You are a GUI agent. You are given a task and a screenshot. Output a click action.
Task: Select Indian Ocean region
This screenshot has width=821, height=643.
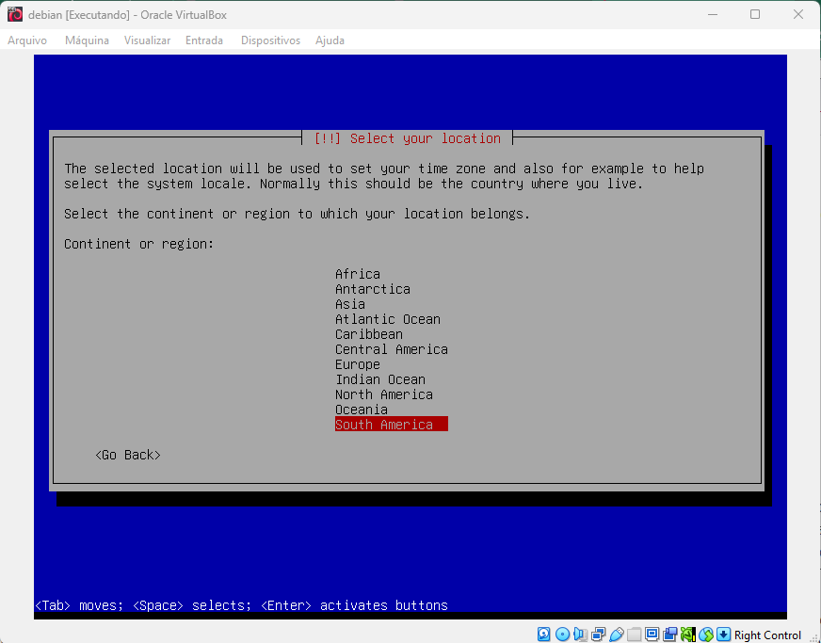pyautogui.click(x=380, y=379)
